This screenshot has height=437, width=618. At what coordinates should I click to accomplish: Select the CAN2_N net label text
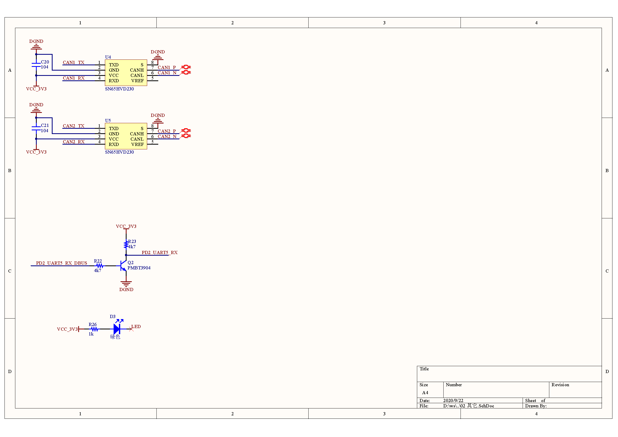click(x=167, y=136)
